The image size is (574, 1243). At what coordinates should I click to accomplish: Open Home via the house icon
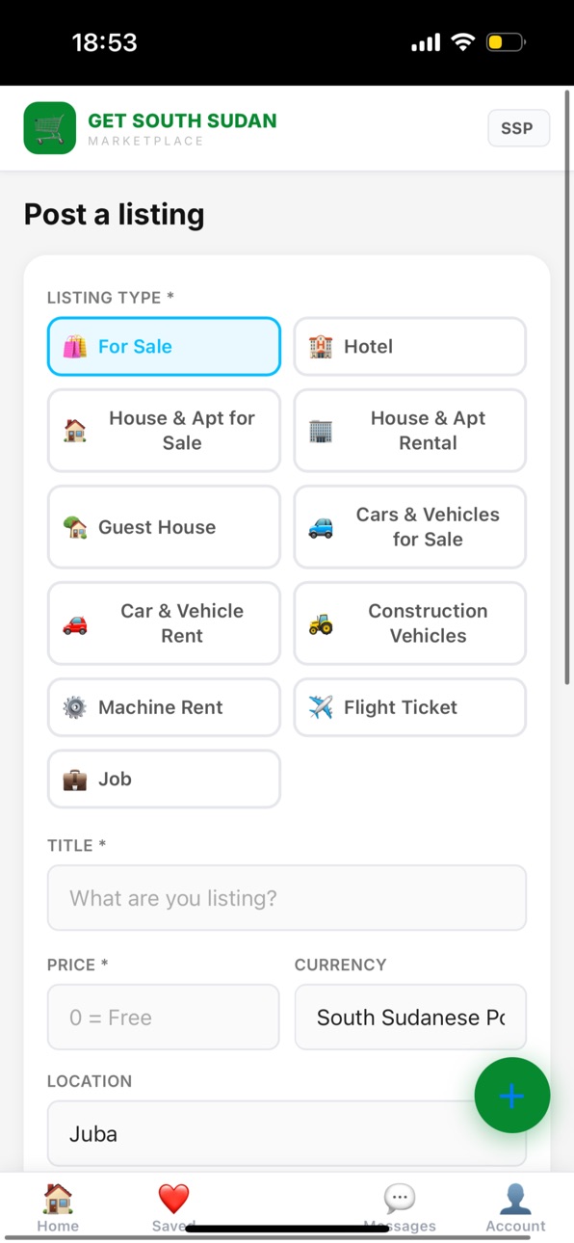click(58, 1198)
